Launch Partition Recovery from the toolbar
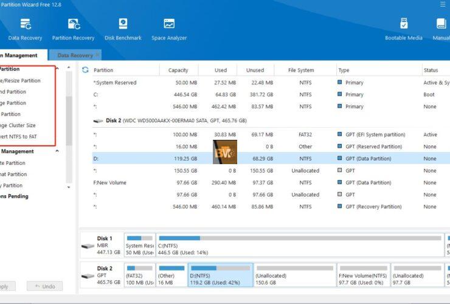Screen dimensions: 450x304 (x=74, y=29)
